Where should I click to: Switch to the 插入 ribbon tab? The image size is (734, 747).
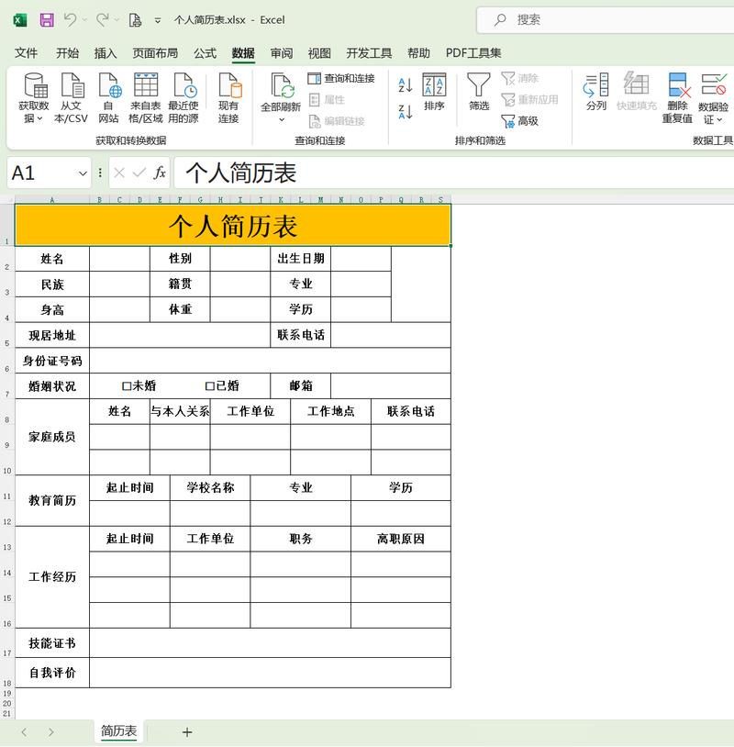pyautogui.click(x=106, y=53)
